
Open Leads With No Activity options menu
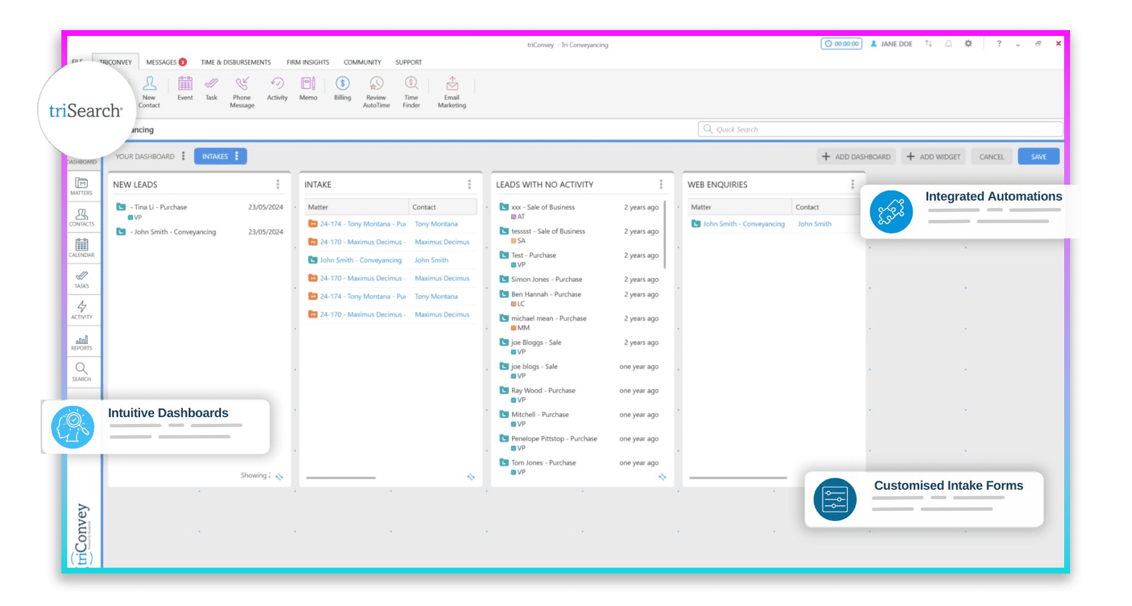pos(661,184)
